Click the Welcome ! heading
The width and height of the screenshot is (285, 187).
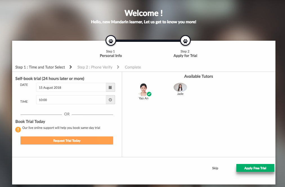click(x=143, y=13)
